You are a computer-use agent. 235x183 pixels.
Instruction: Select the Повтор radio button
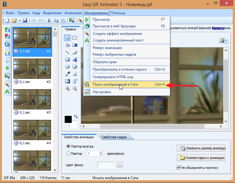68,154
